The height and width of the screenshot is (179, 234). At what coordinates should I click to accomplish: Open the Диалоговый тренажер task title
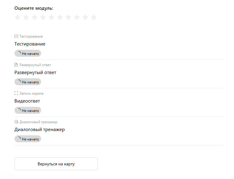[x=40, y=130]
